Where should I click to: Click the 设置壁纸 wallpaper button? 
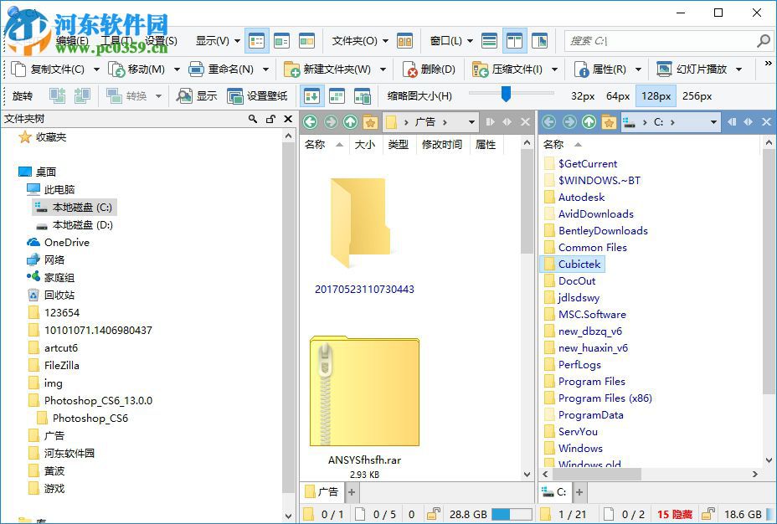[258, 96]
